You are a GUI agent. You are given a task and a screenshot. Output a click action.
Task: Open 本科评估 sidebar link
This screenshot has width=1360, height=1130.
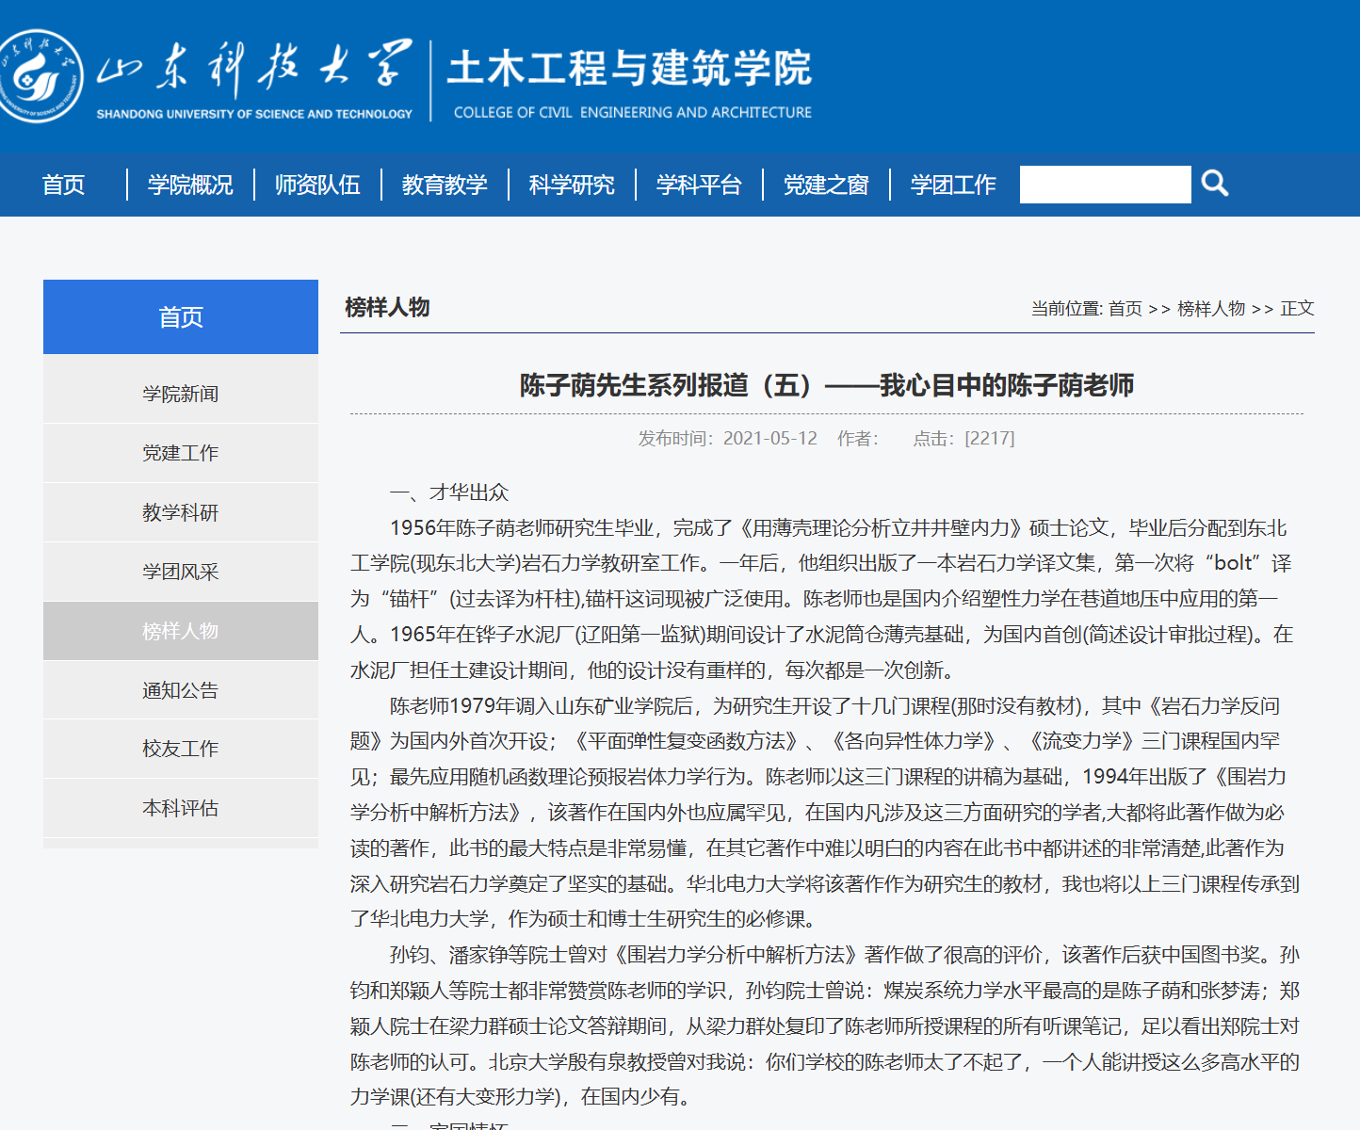point(181,808)
